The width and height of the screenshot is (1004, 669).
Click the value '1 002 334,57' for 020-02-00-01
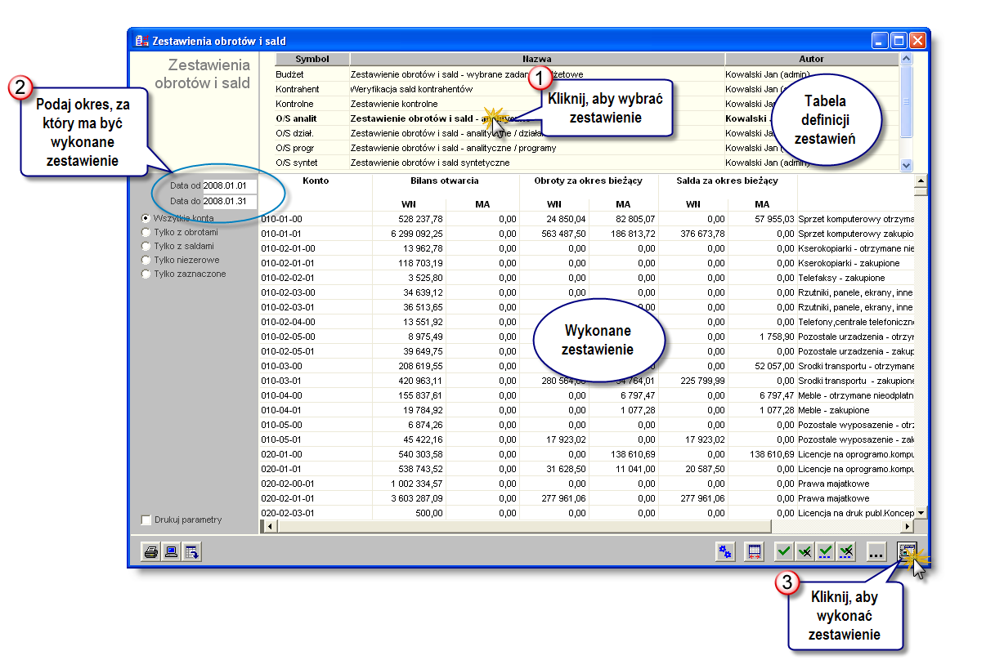click(x=417, y=484)
